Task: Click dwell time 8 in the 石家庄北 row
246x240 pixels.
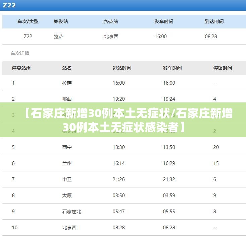Action: pyautogui.click(x=215, y=212)
